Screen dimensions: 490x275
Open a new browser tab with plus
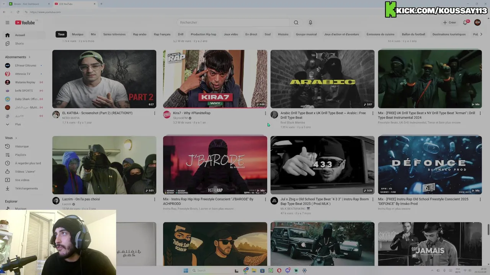click(x=101, y=4)
